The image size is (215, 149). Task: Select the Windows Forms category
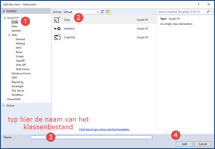pos(21,73)
